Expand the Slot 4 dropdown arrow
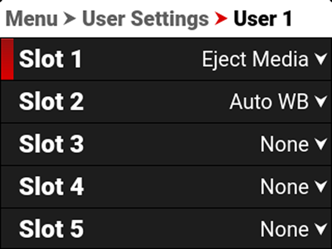Image resolution: width=332 pixels, height=249 pixels. [321, 187]
